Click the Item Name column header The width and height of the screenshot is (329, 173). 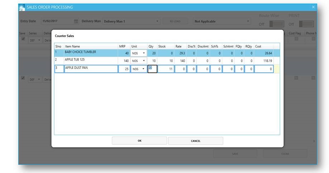coord(72,46)
